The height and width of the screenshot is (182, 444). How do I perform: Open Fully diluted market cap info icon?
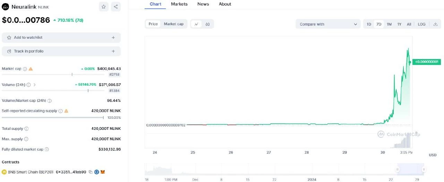click(x=47, y=149)
